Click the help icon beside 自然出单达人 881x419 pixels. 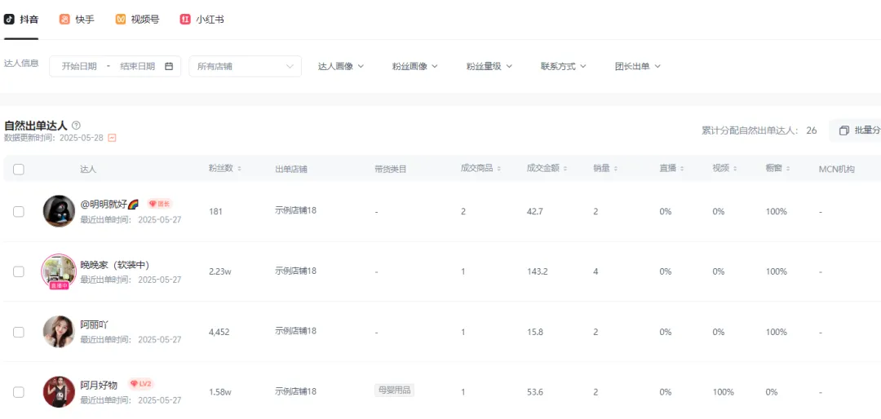coord(76,126)
